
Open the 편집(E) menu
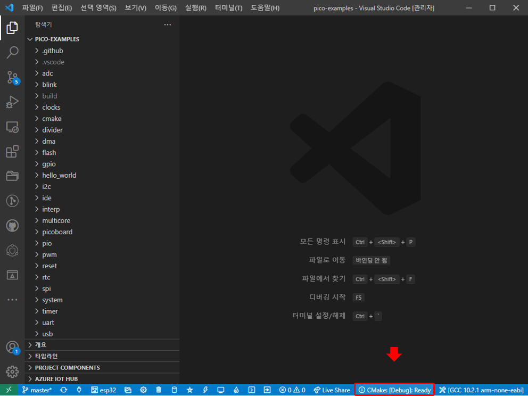[x=62, y=8]
